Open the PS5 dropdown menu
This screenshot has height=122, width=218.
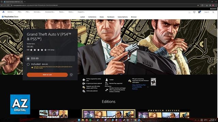pyautogui.click(x=20, y=12)
